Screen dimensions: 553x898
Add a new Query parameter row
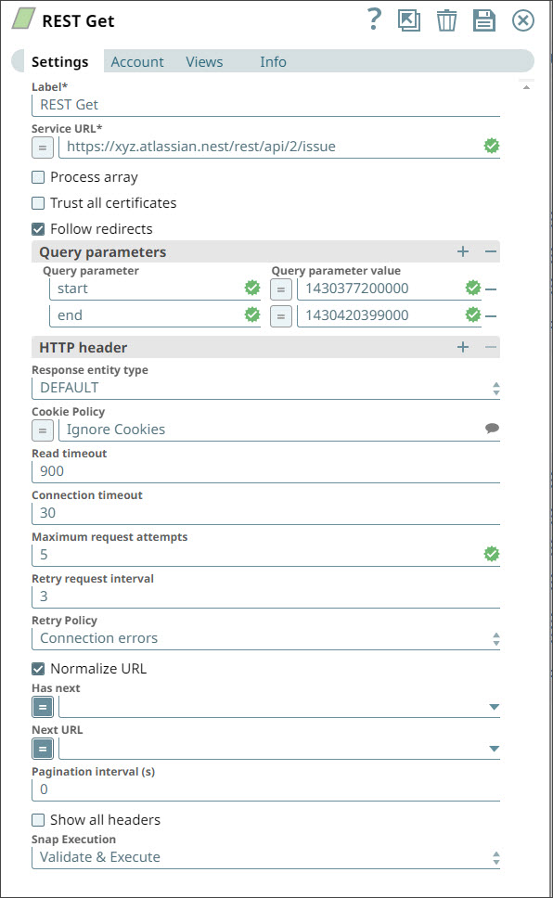click(x=462, y=251)
